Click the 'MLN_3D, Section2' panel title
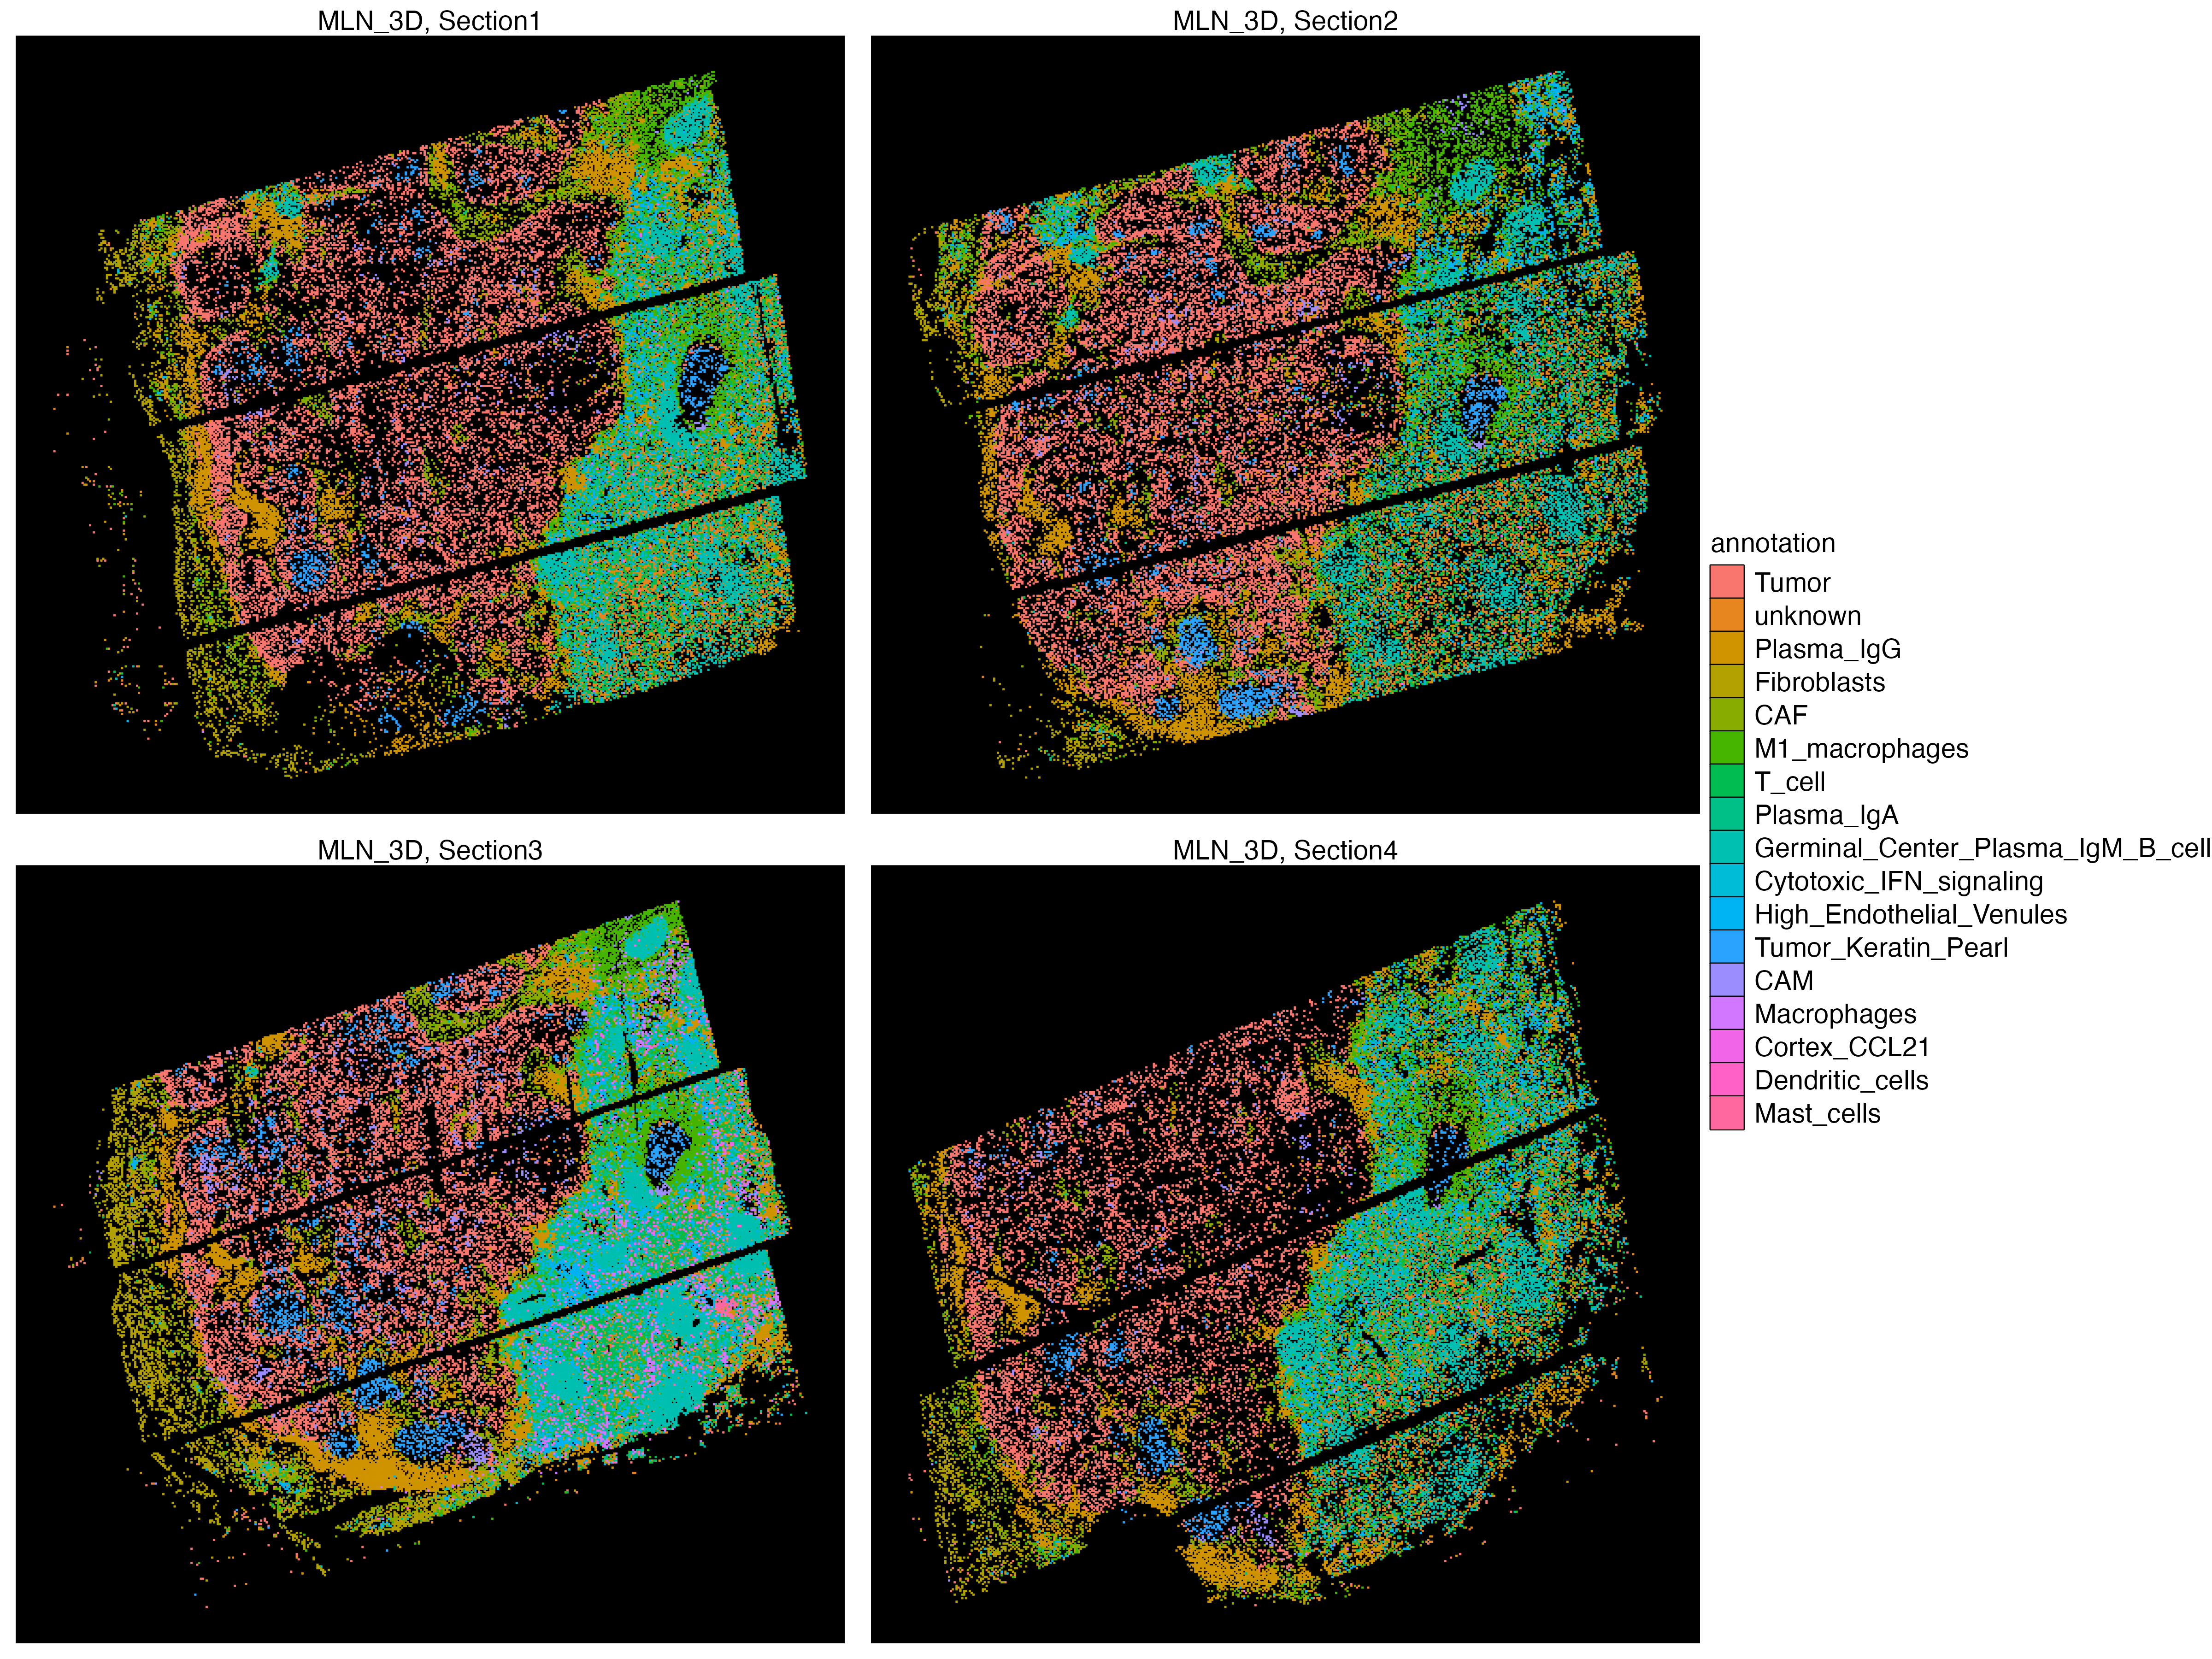The height and width of the screenshot is (1659, 2212). point(1285,21)
